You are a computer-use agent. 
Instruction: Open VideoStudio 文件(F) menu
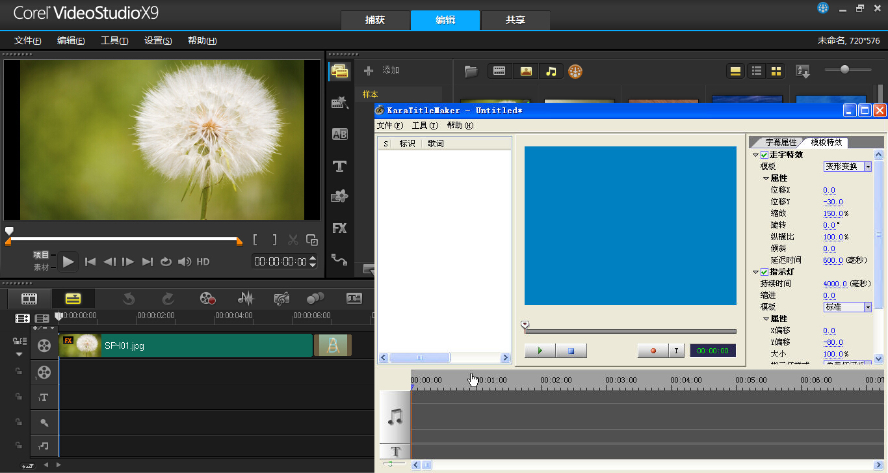(28, 40)
